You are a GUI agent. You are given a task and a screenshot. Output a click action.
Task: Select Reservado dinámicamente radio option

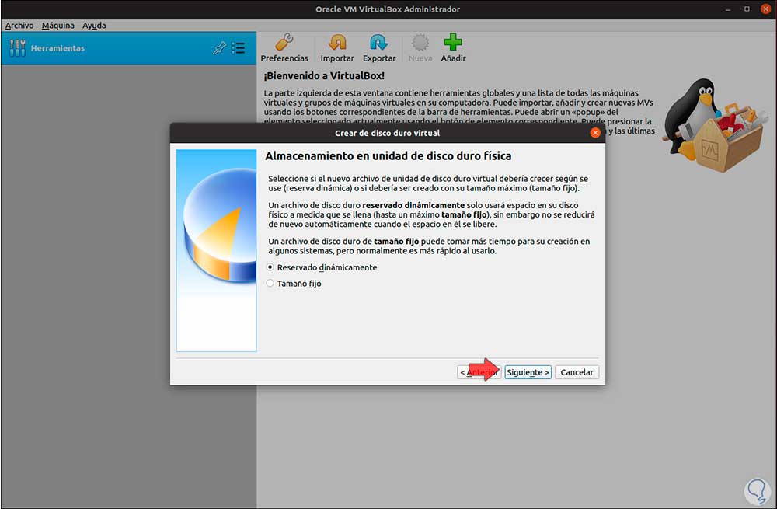point(270,267)
